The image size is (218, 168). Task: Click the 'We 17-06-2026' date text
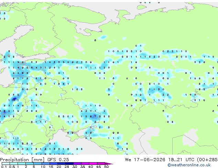pyautogui.click(x=145, y=160)
